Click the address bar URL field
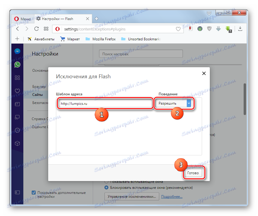This screenshot has height=216, width=258. tap(118, 29)
